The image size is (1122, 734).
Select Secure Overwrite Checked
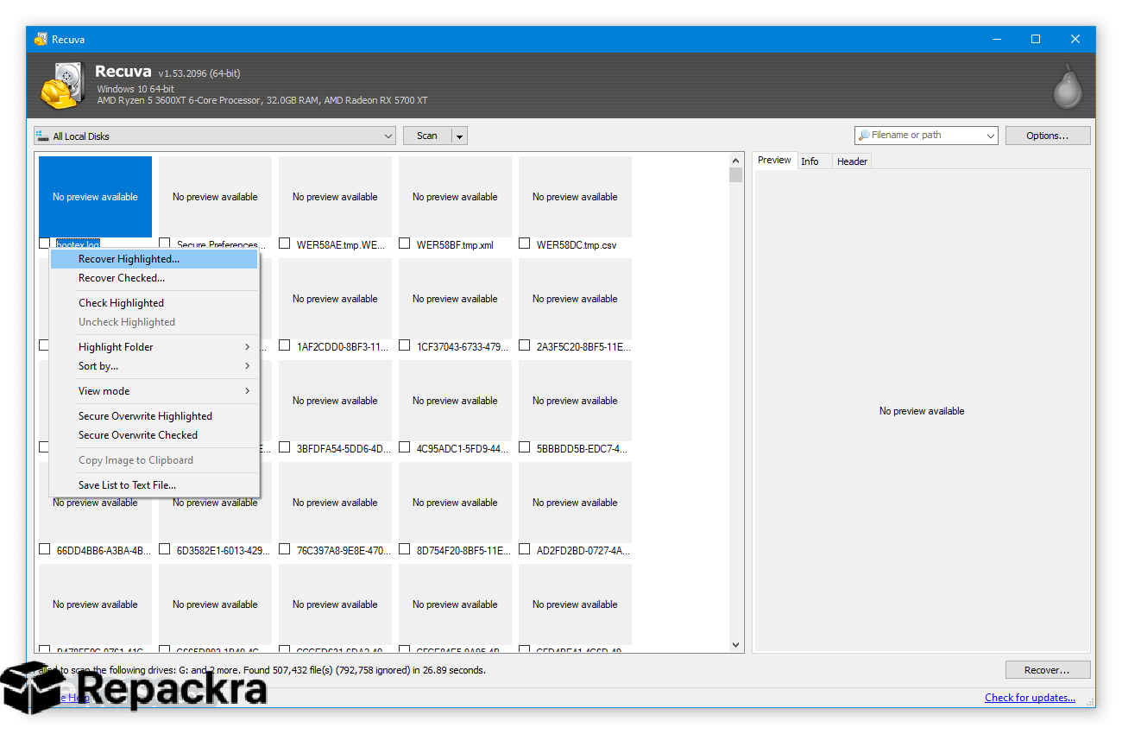[154, 435]
